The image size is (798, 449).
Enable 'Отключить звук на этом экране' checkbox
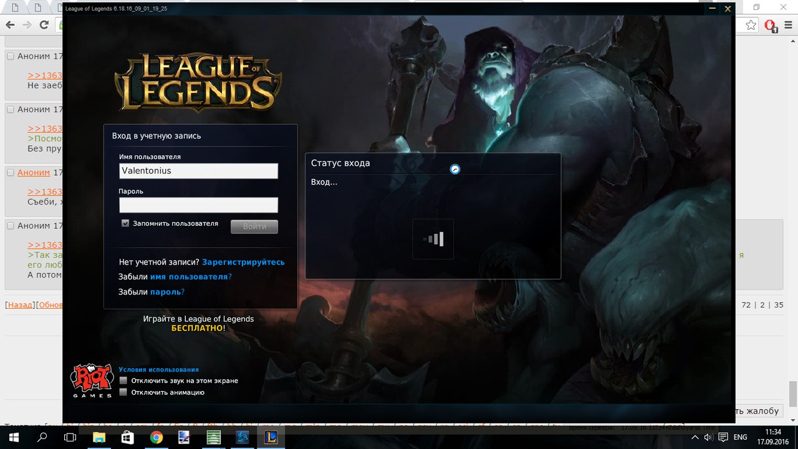pos(123,380)
